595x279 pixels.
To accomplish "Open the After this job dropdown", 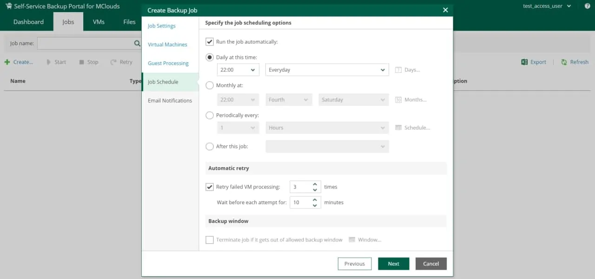I will 327,146.
